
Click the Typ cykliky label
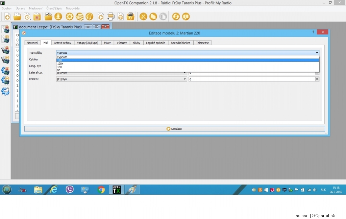click(36, 53)
